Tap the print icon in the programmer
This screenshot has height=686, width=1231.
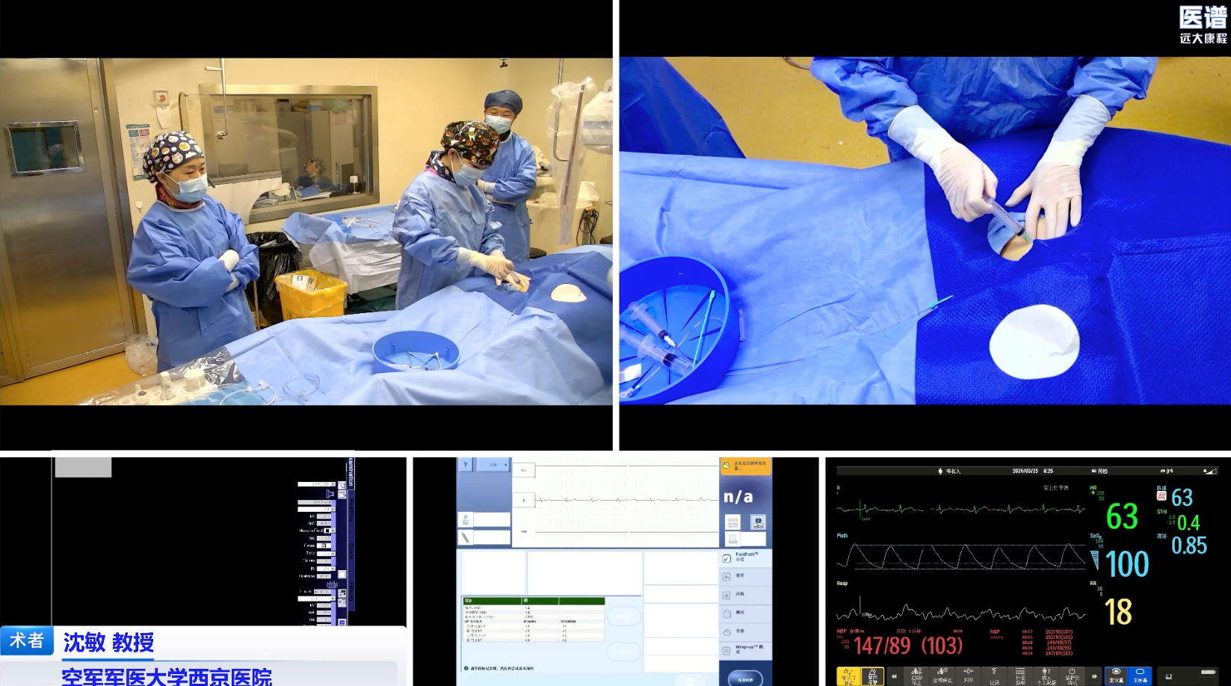point(732,539)
